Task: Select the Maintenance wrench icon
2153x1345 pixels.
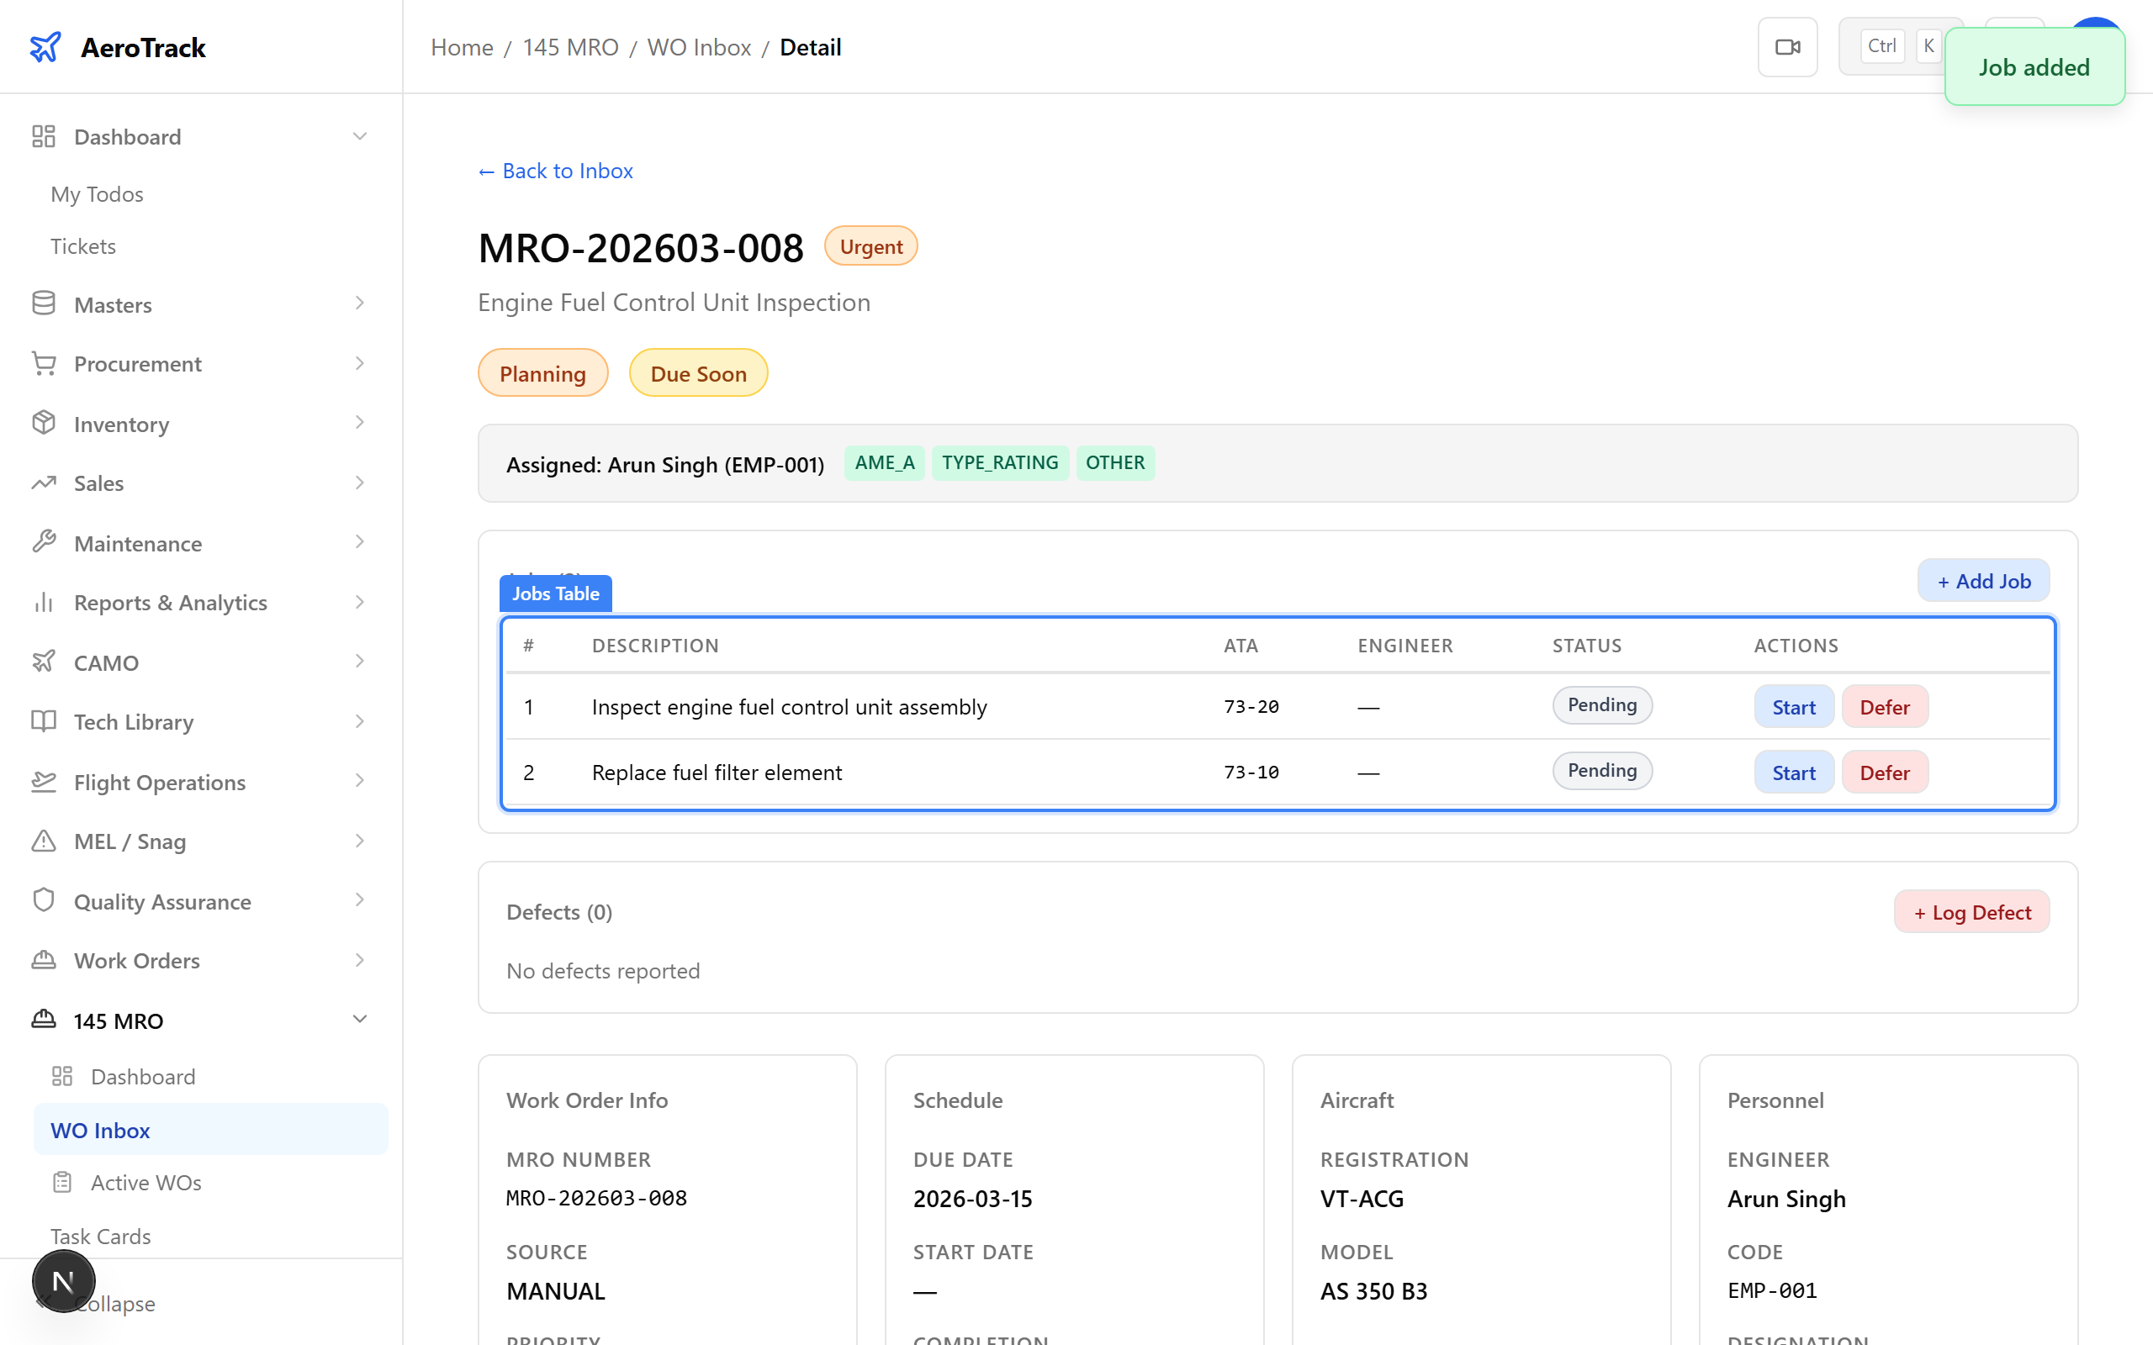Action: click(x=44, y=543)
